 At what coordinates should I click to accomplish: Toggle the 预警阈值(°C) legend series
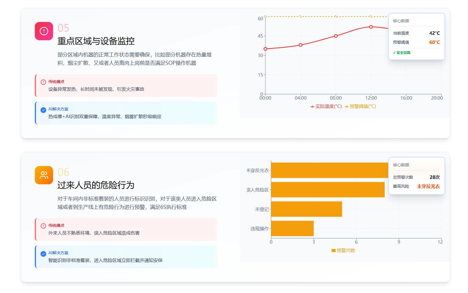pos(360,106)
